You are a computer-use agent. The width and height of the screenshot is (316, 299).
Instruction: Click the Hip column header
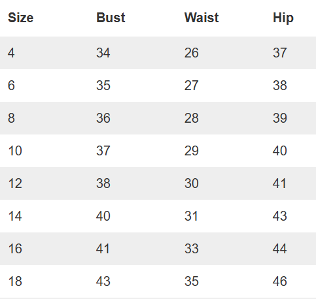pos(283,18)
